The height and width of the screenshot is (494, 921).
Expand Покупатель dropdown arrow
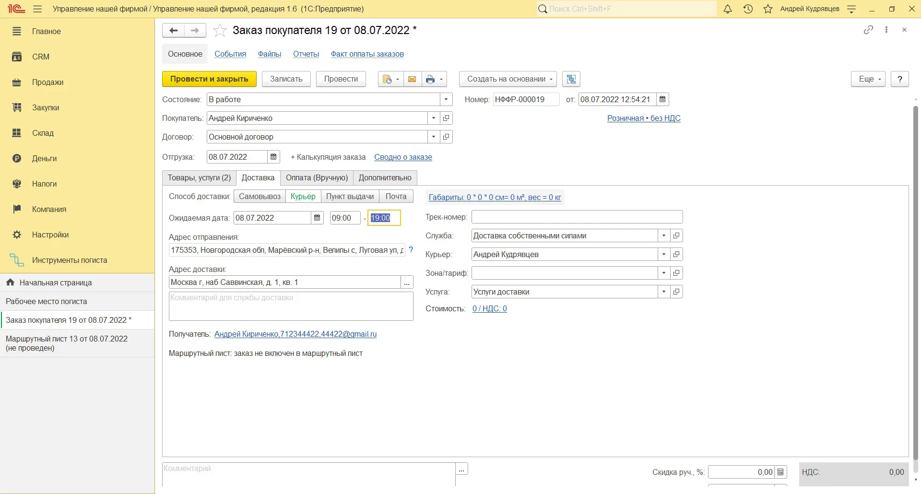point(434,118)
